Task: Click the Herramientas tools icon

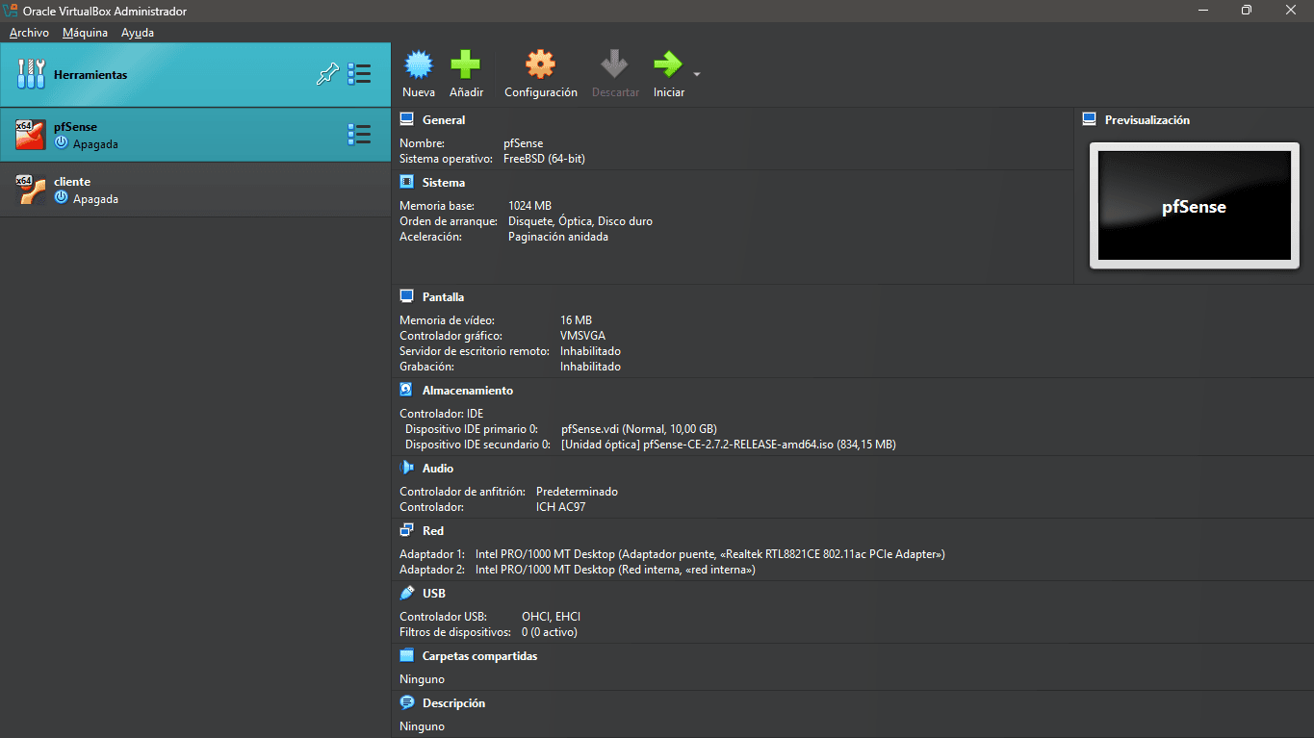Action: [31, 74]
